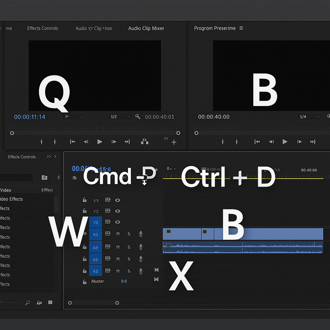This screenshot has height=330, width=330.
Task: Select the Video Effects folder item
Action: click(11, 199)
